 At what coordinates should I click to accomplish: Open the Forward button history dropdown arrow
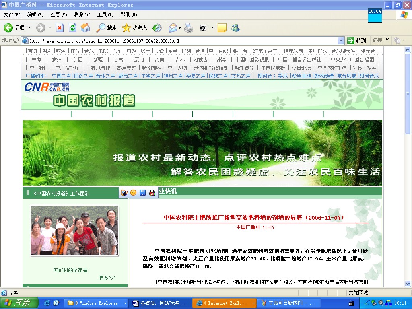point(50,28)
